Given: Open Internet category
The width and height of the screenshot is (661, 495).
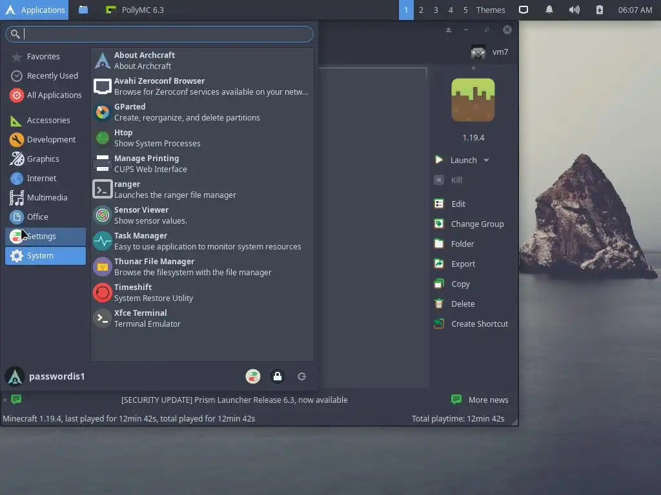Looking at the screenshot, I should pos(46,179).
